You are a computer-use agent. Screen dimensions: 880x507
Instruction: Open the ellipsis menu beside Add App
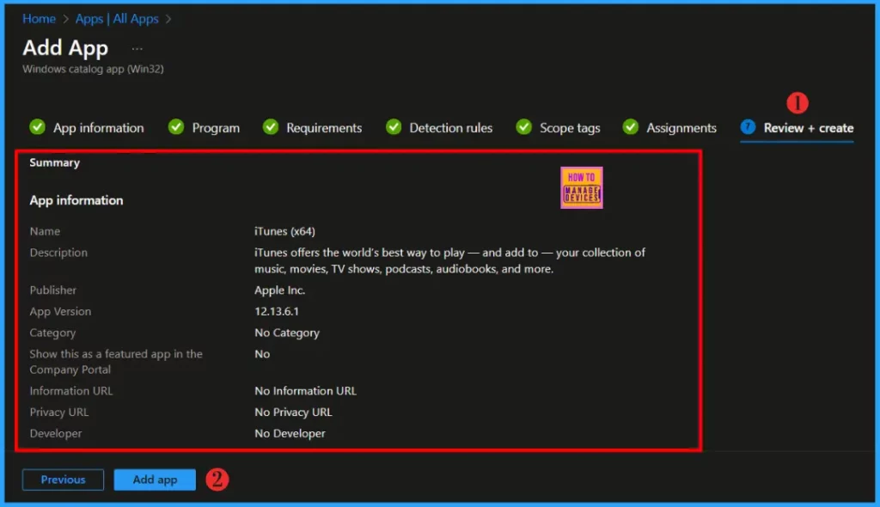click(137, 49)
